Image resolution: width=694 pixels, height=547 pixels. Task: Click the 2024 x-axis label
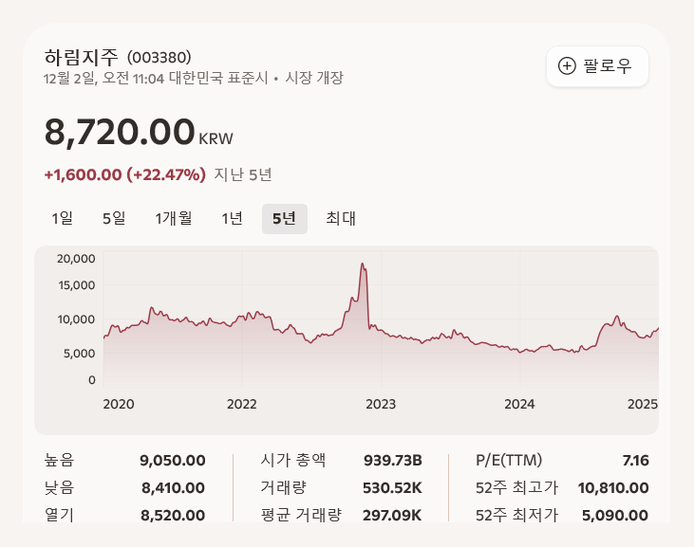[x=519, y=404]
